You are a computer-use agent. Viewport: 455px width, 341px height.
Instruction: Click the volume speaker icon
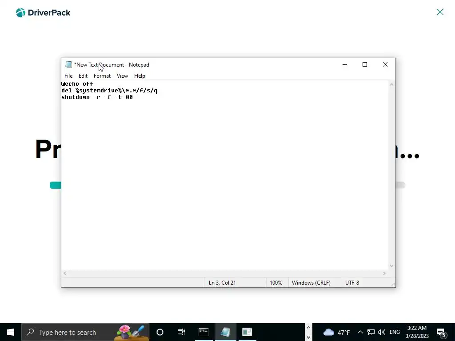(382, 332)
